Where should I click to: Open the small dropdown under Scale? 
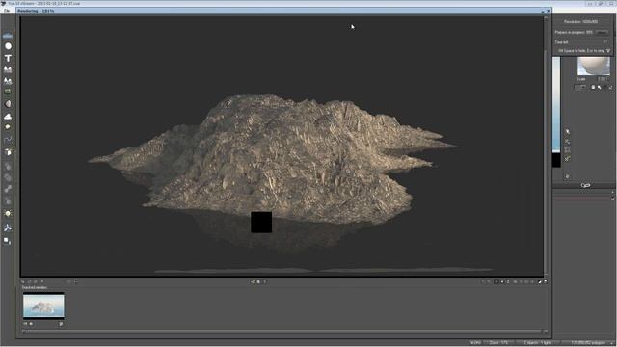pos(580,88)
